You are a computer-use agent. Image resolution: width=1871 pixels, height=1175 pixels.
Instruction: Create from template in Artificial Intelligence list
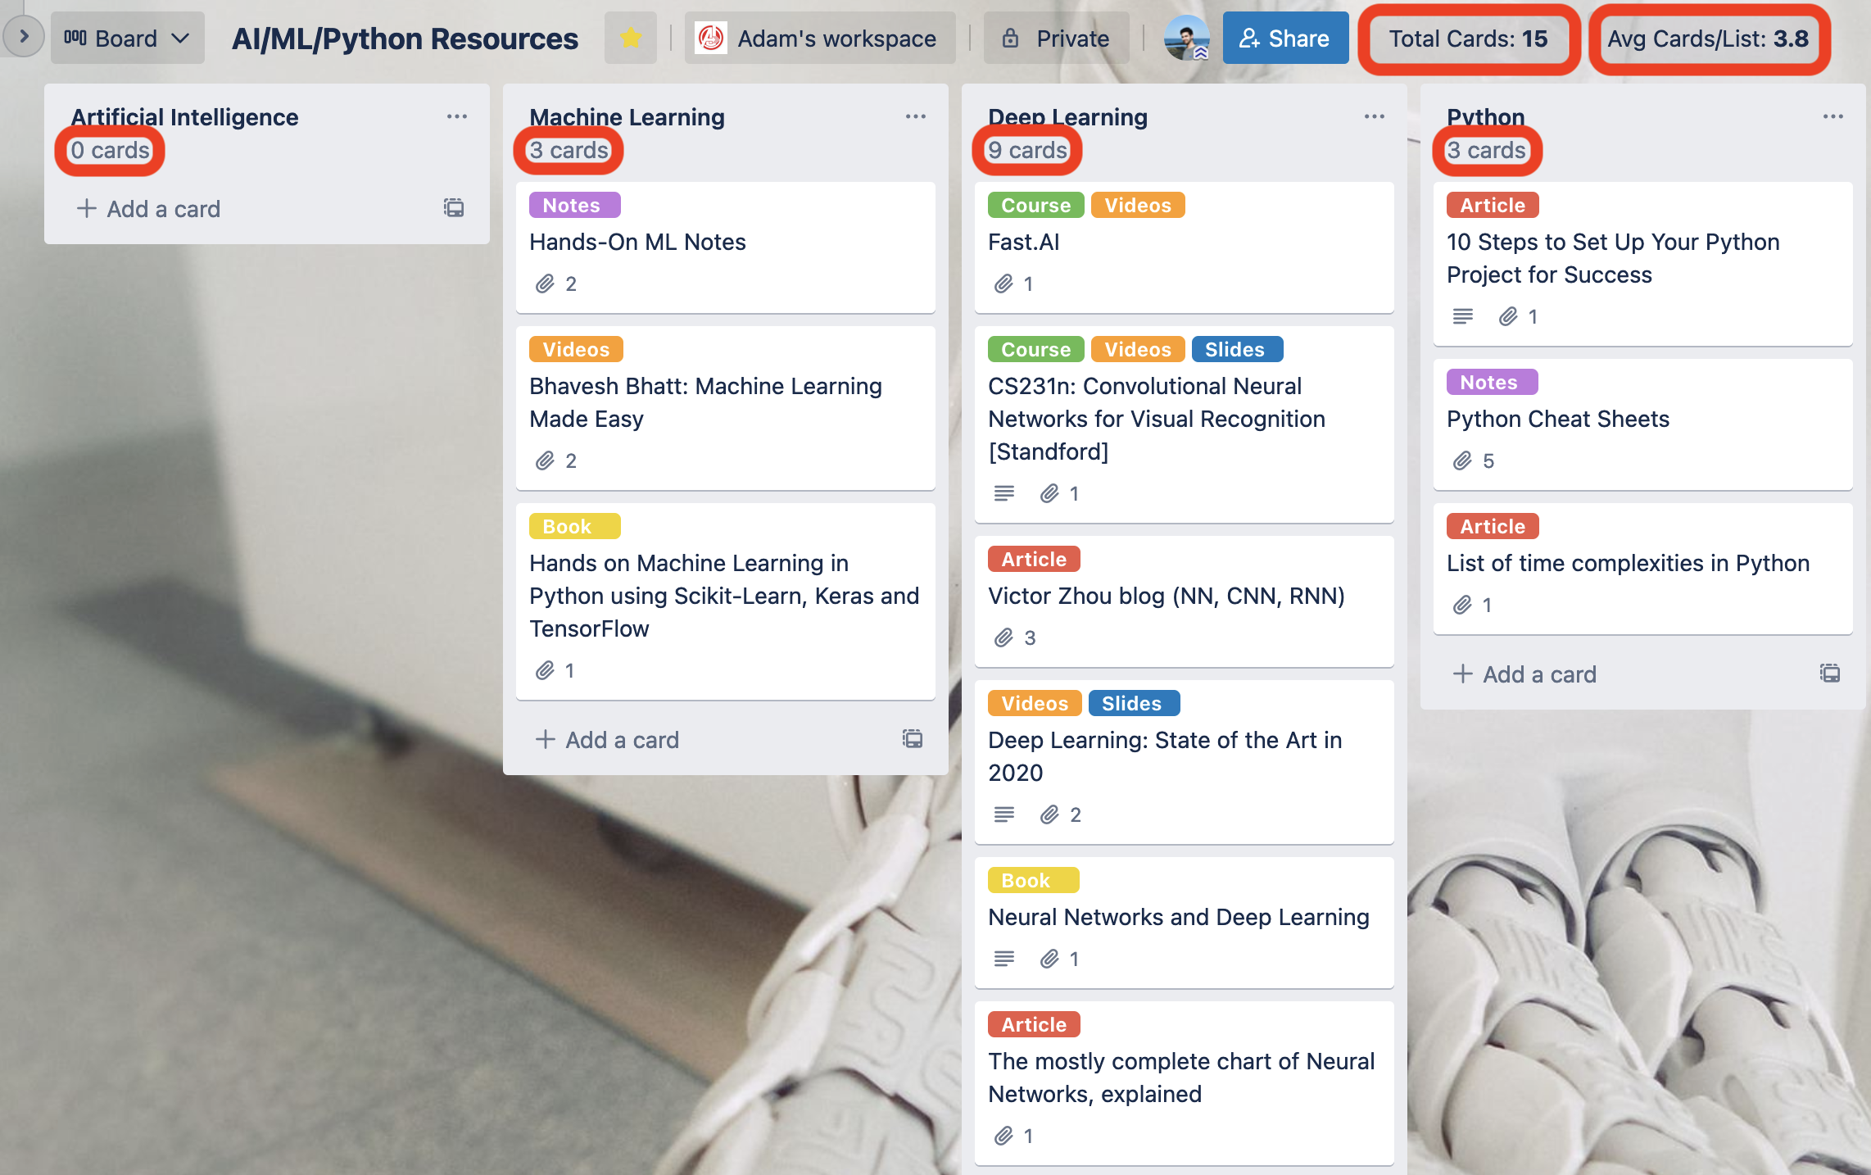coord(454,208)
